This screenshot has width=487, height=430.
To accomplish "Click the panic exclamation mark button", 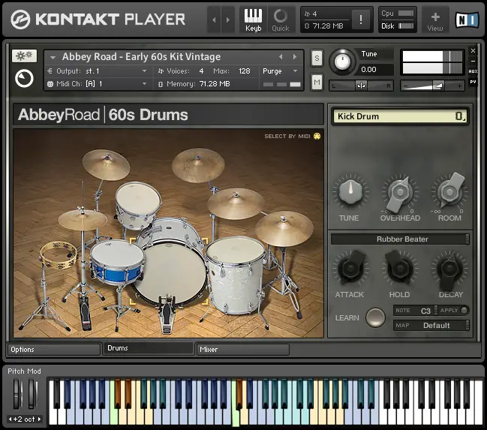I will [360, 20].
